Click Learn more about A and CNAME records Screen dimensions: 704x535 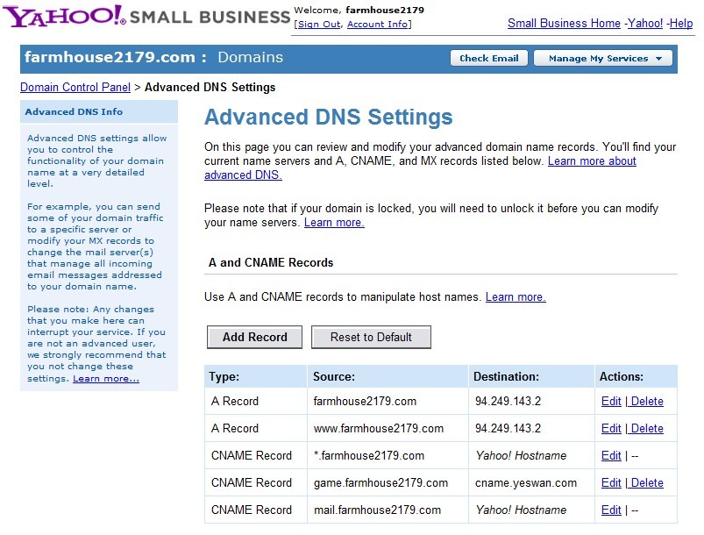click(x=516, y=297)
